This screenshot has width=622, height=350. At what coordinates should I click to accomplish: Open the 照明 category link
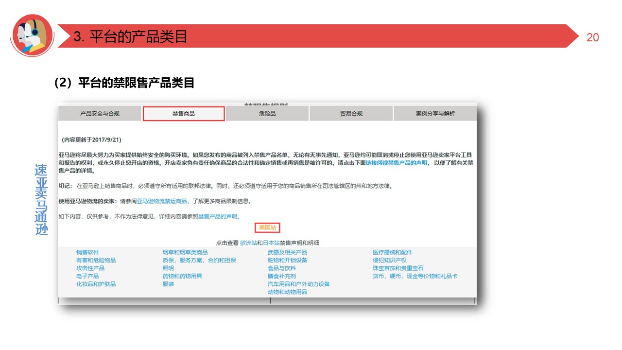[x=168, y=268]
